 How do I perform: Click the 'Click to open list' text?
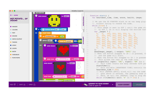point(95,86)
